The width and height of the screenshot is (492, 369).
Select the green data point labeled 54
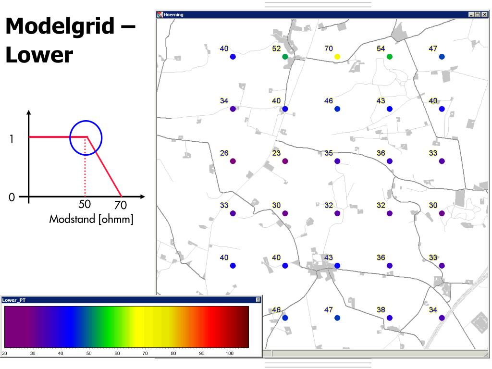point(389,57)
